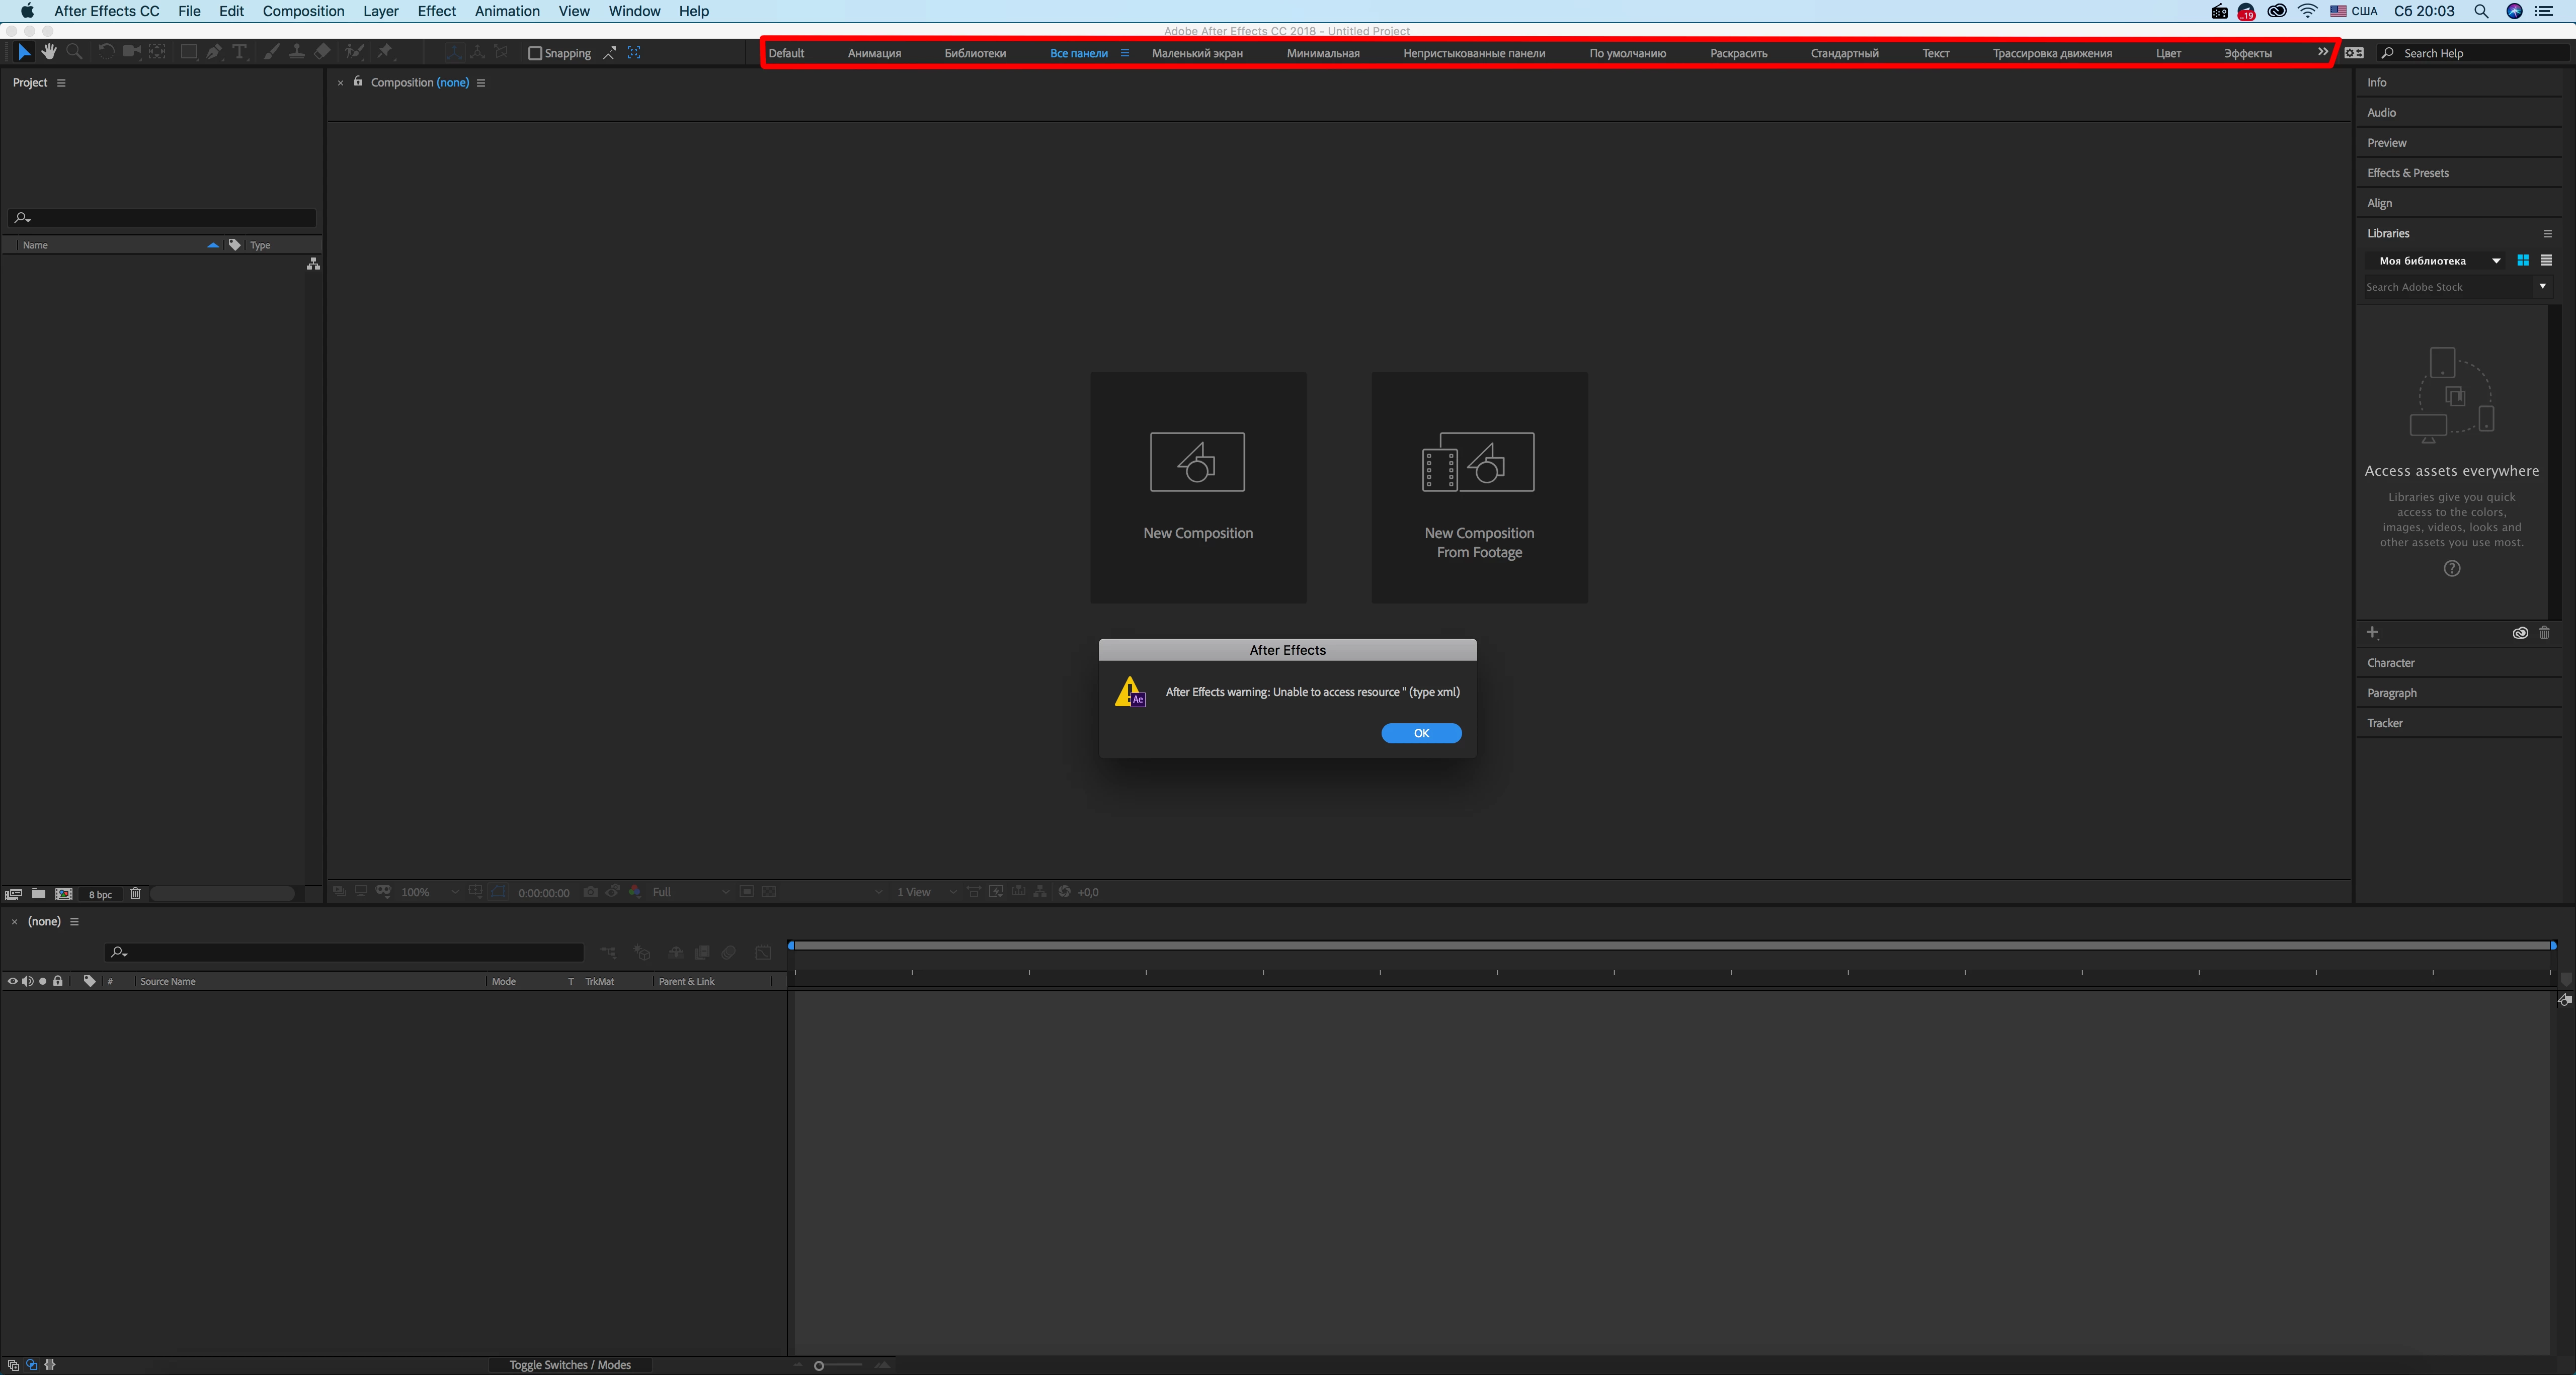Select the Puppet Pin tool
This screenshot has width=2576, height=1375.
385,52
